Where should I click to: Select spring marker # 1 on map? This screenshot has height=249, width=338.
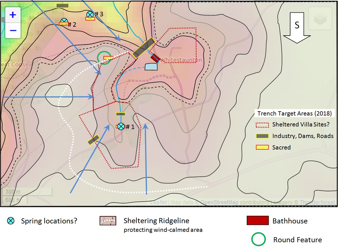point(121,126)
